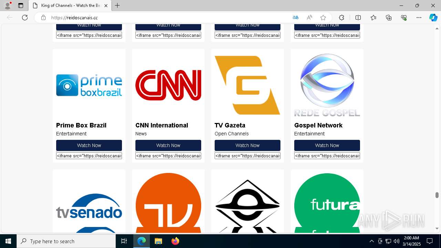Open Browser Essentials heart icon
The height and width of the screenshot is (248, 441).
point(404,18)
